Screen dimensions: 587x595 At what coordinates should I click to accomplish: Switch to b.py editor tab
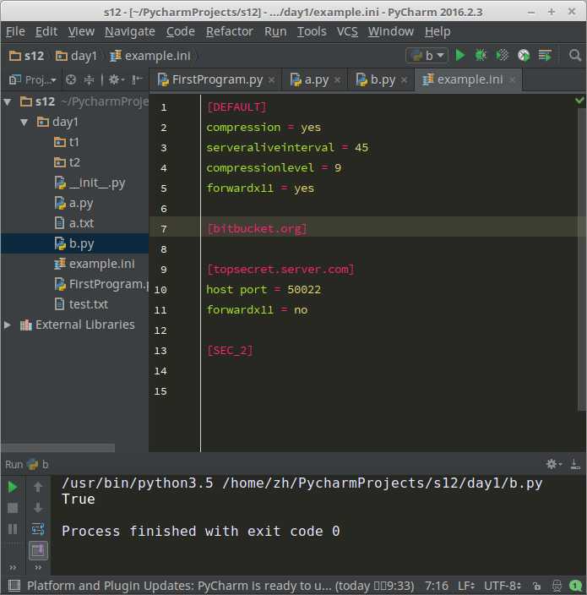[383, 79]
